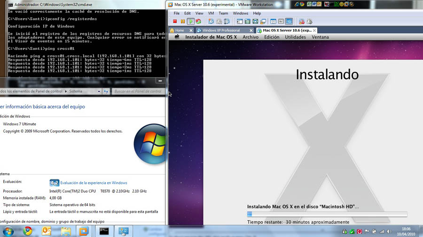Expand the Sistema breadcrumb address dropdown
Viewport: 423px width, 237px height.
[99, 92]
